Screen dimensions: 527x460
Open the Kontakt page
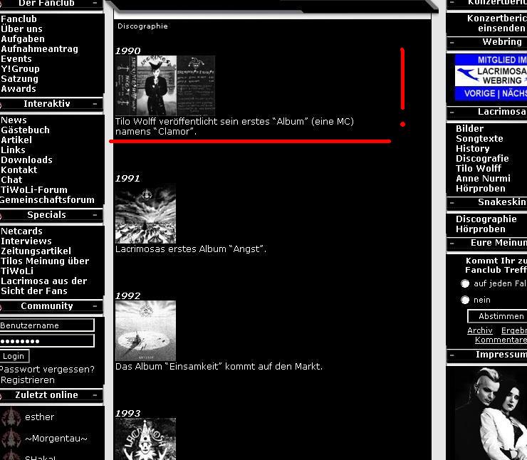[19, 169]
